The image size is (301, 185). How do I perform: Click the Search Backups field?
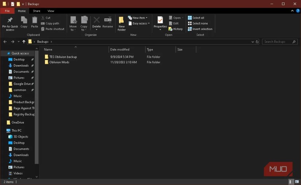point(280,42)
